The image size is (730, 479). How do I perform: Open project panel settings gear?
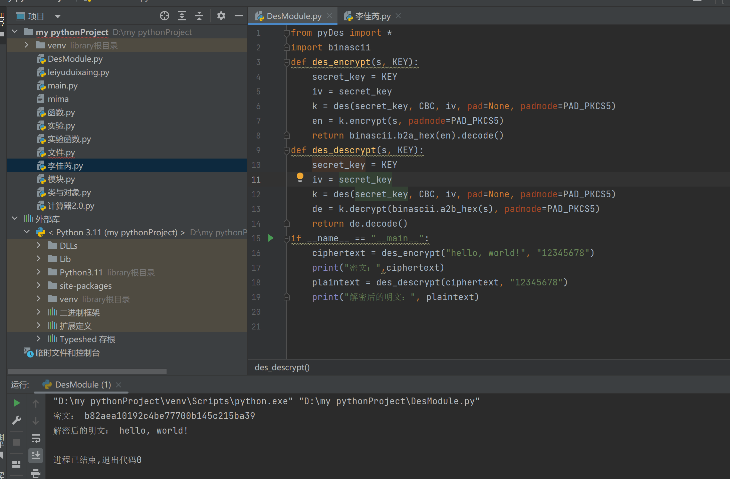[221, 16]
